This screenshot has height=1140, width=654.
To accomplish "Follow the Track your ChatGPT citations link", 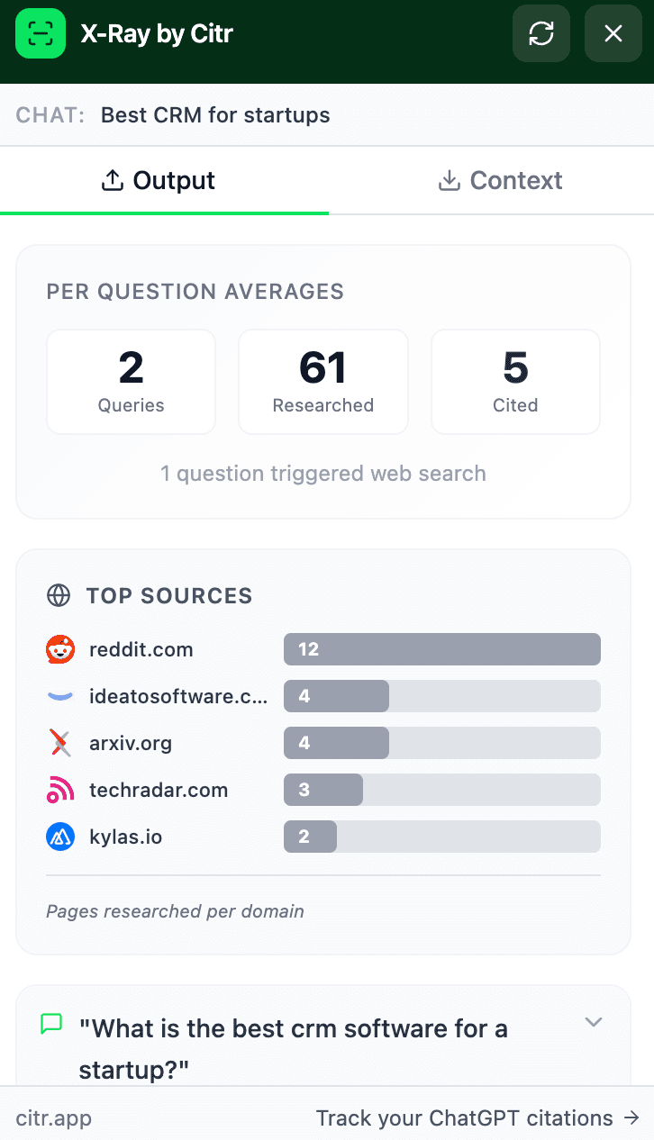I will coord(477,1118).
